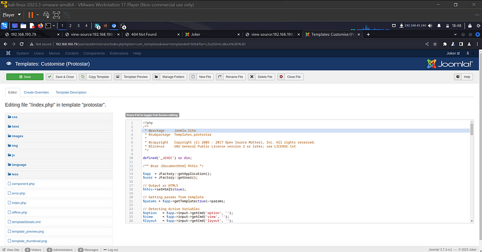Click the browser address bar URL

(x=150, y=44)
